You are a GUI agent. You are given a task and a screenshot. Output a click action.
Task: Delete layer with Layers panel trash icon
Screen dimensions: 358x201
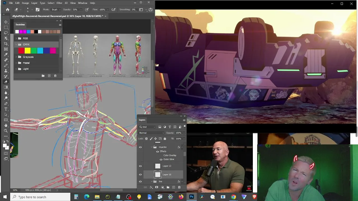tap(179, 187)
